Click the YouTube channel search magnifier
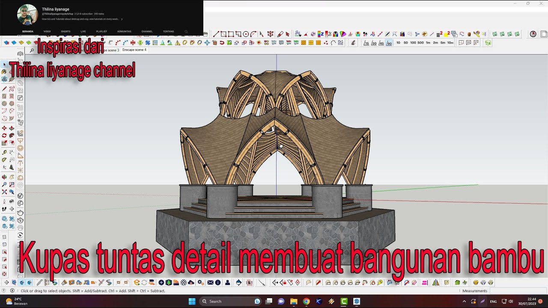Screen dimensions: 548x308 [x=186, y=31]
